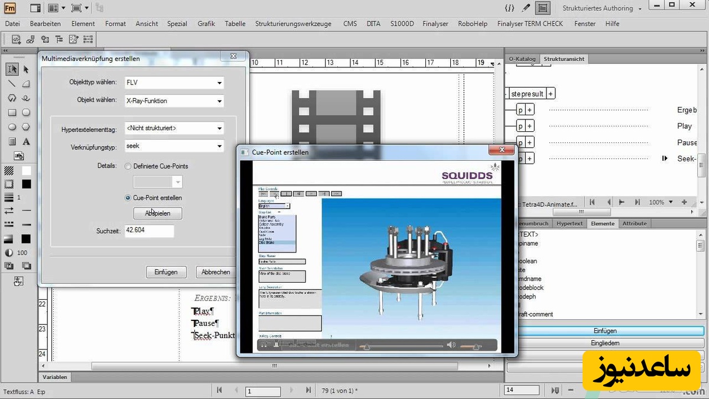Click the volume speaker icon in video player
709x399 pixels.
451,345
